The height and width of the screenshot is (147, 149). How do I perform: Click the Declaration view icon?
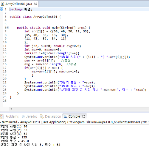click(x=42, y=116)
